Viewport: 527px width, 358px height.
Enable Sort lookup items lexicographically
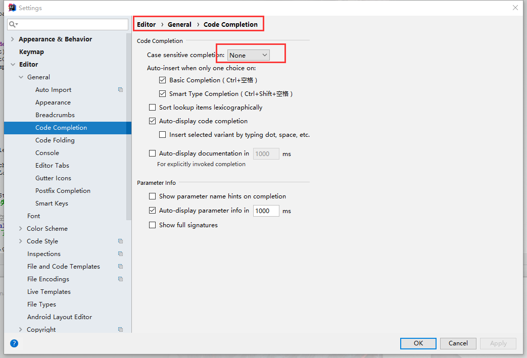pos(152,107)
